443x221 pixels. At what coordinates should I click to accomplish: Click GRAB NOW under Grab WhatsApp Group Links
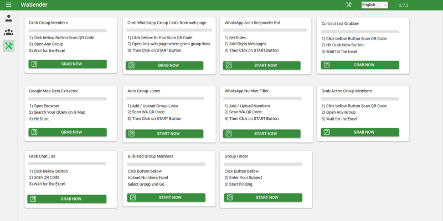point(164,65)
